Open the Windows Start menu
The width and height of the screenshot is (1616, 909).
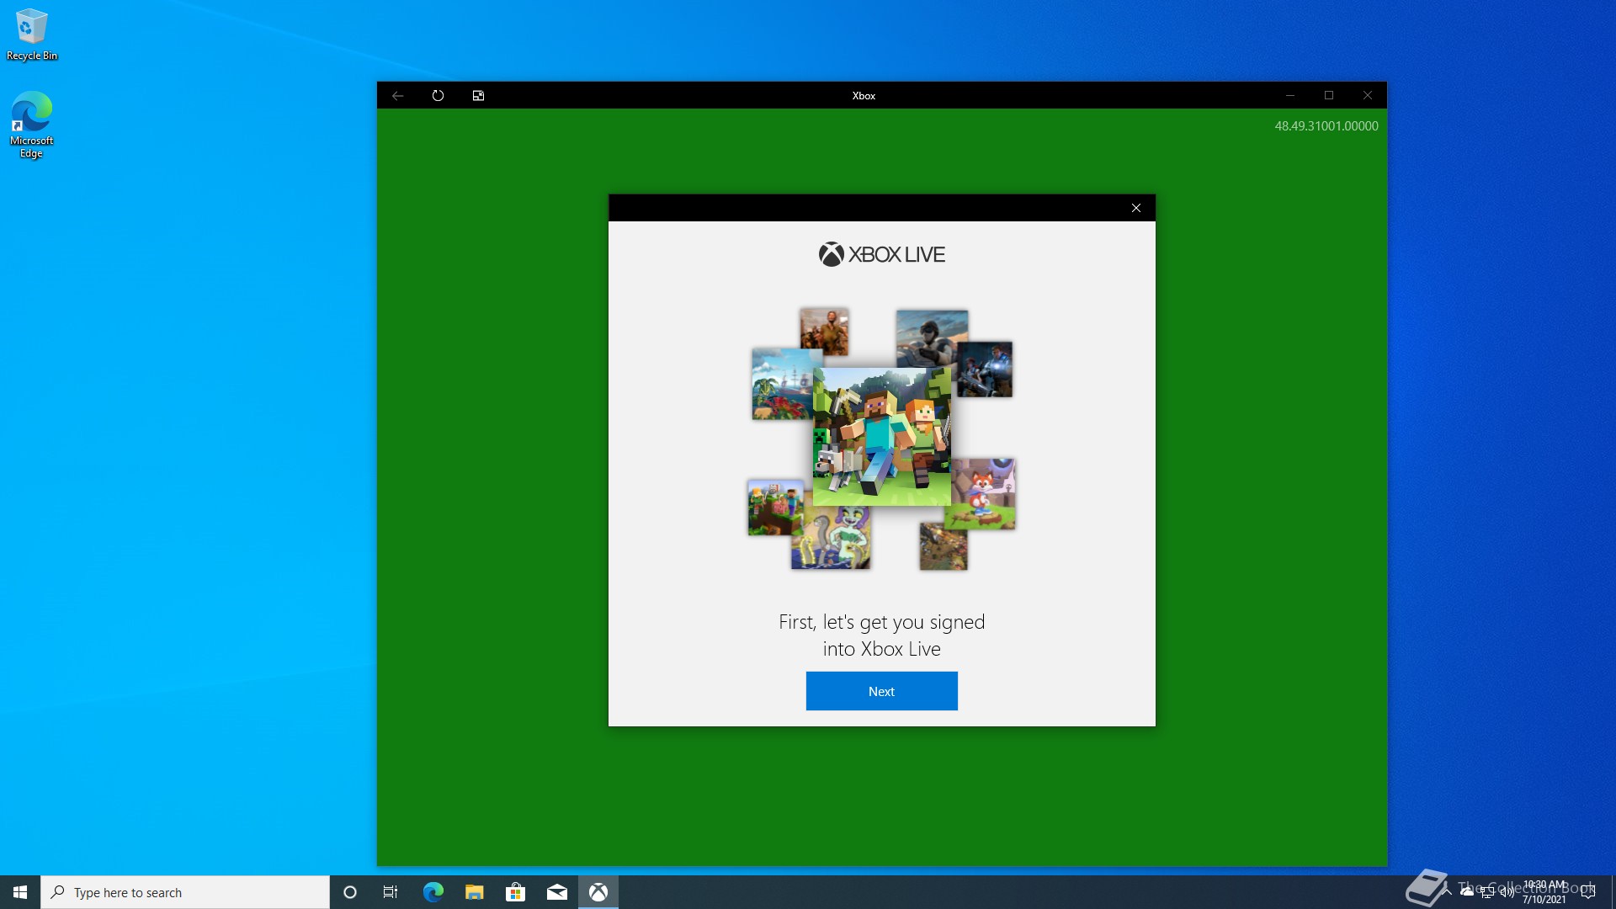[20, 892]
